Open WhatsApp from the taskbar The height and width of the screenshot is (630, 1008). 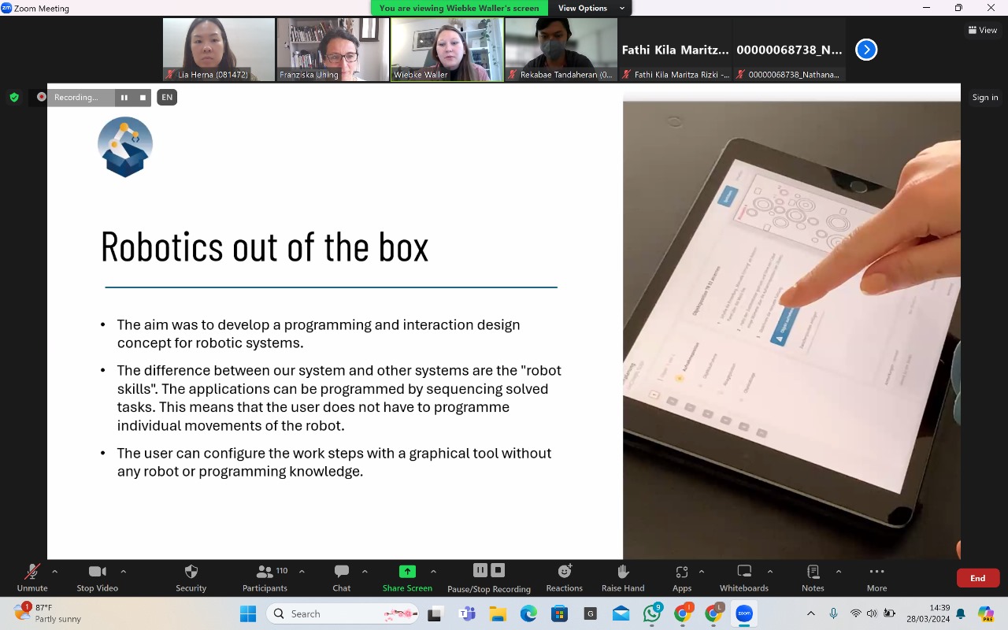pos(652,613)
